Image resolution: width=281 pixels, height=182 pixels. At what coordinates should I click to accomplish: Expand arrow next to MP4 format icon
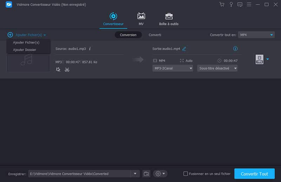[268, 59]
